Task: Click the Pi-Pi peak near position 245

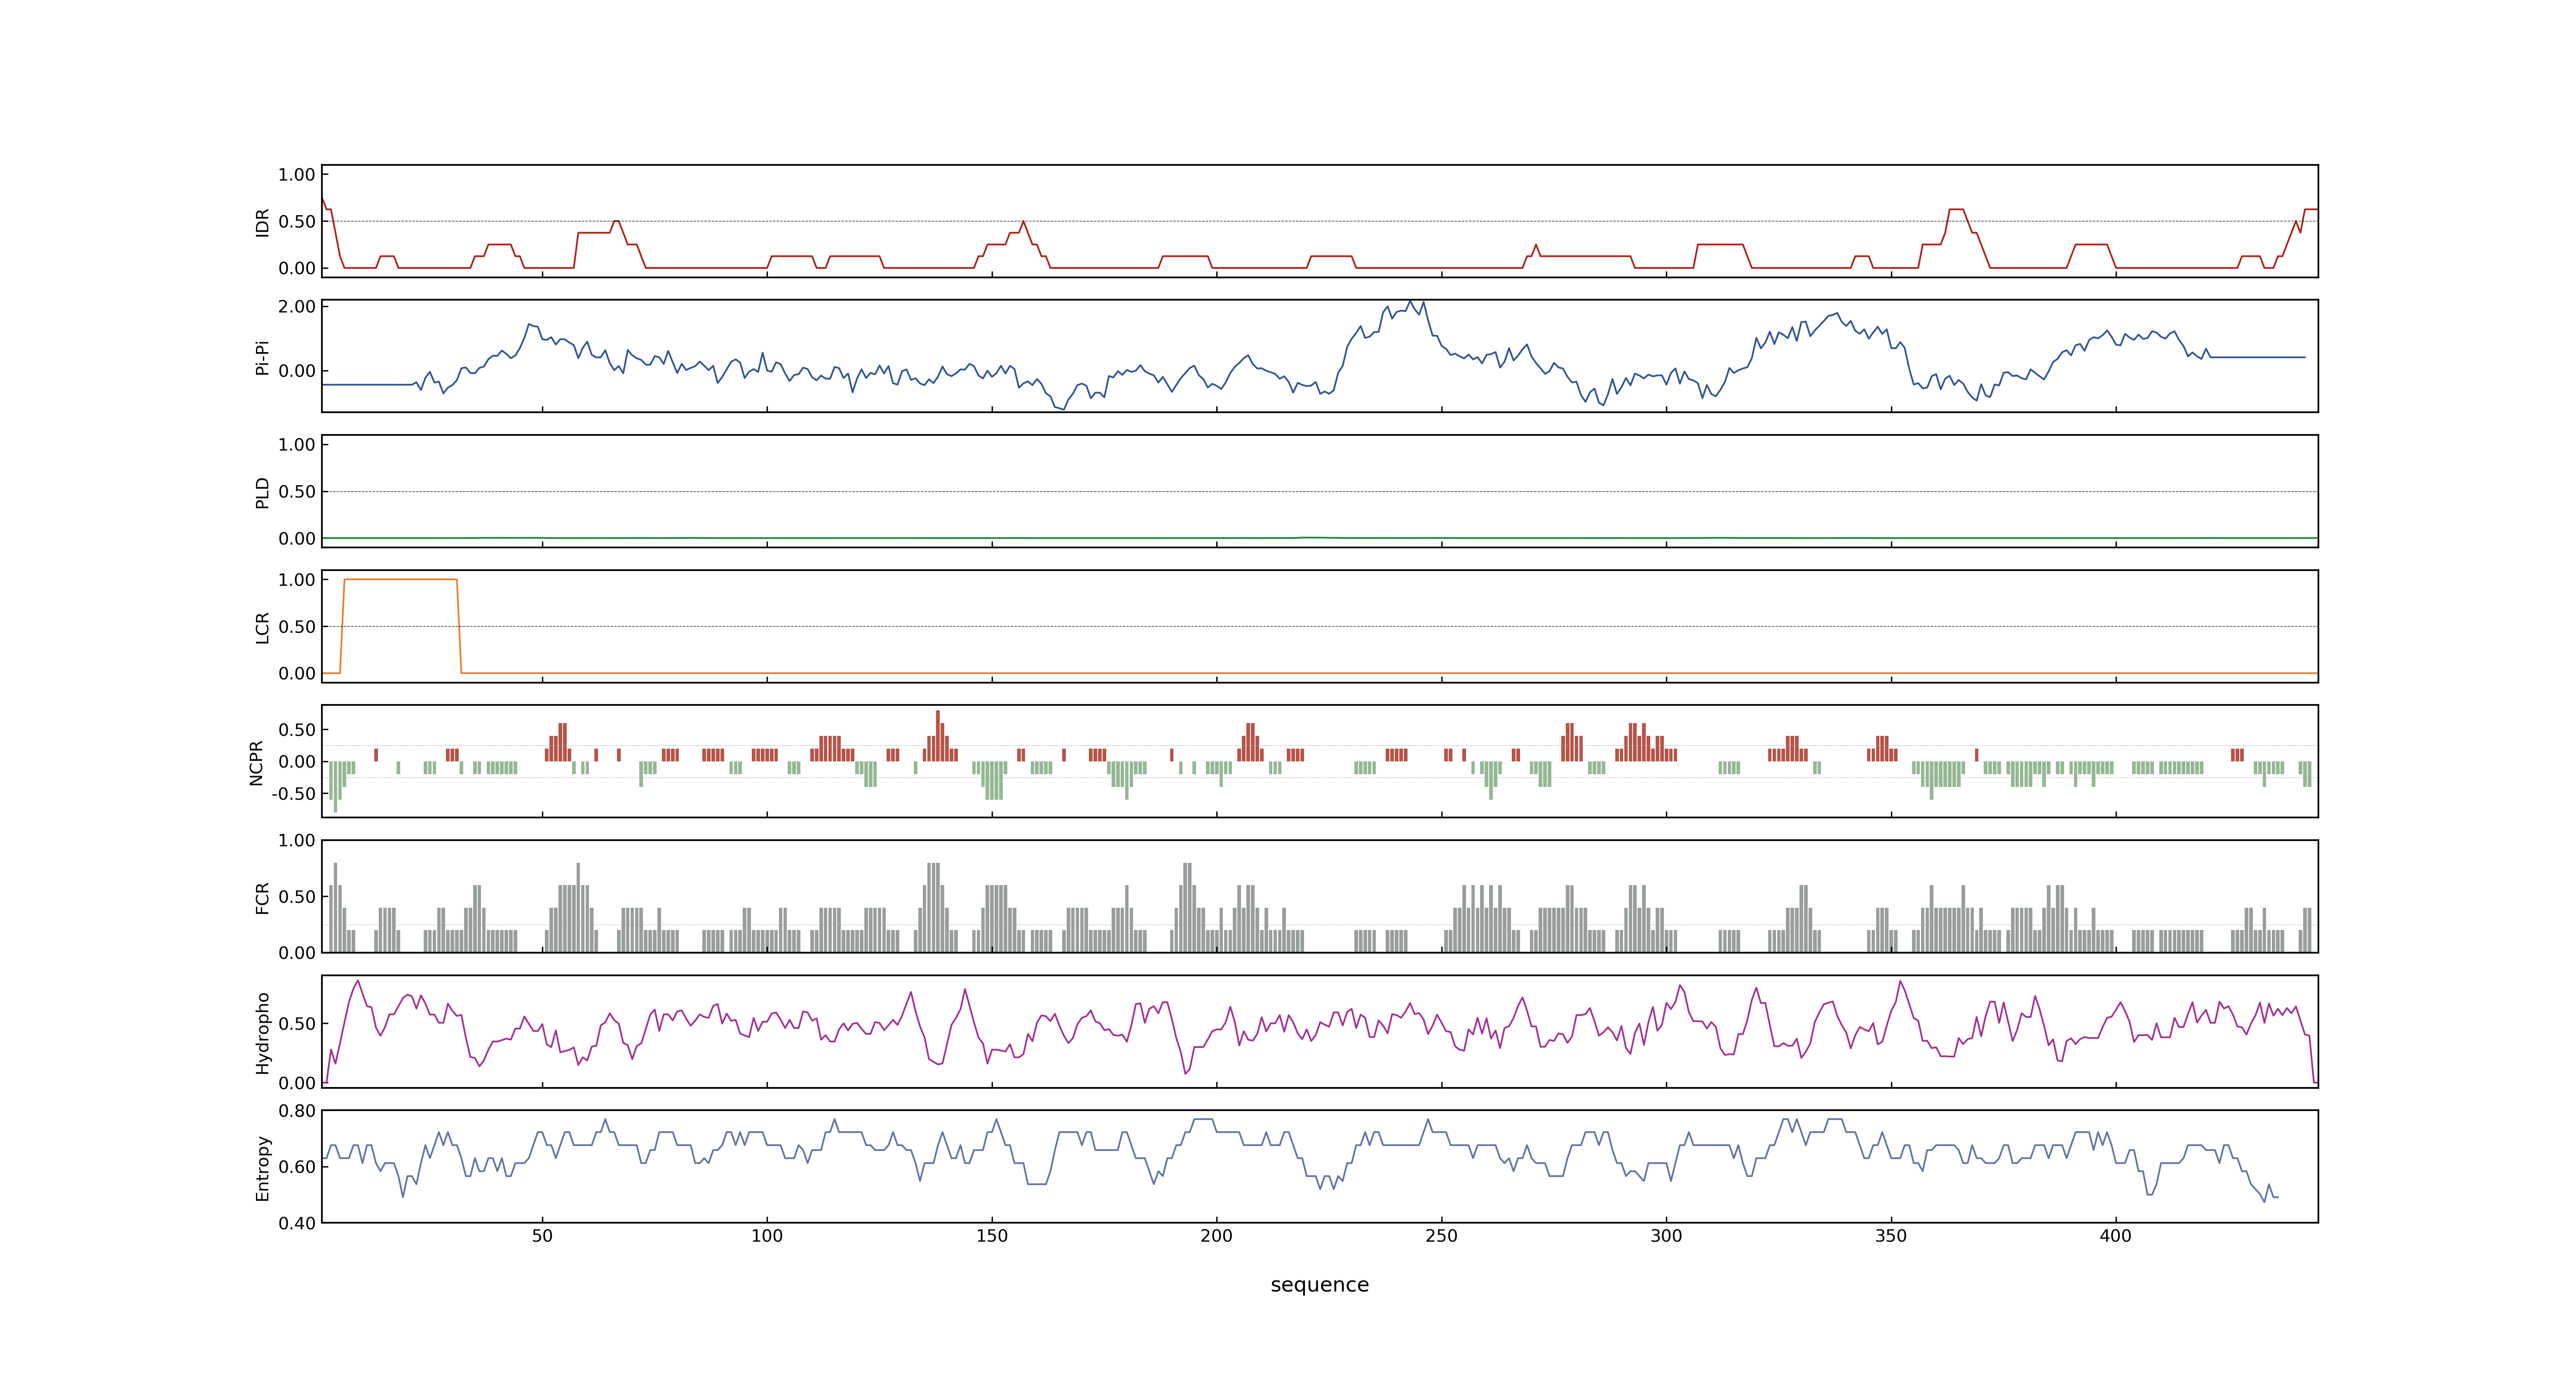Action: tap(1410, 303)
